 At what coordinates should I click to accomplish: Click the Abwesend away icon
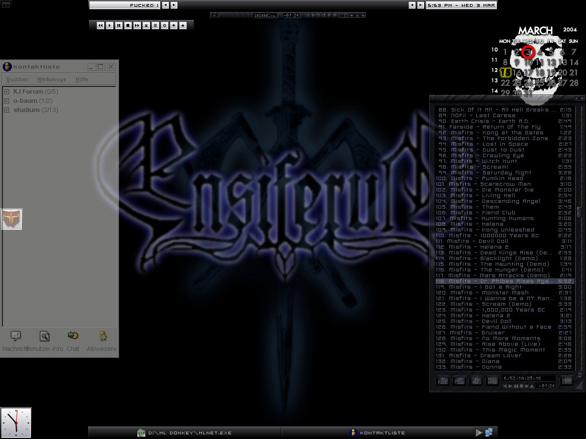tap(103, 336)
